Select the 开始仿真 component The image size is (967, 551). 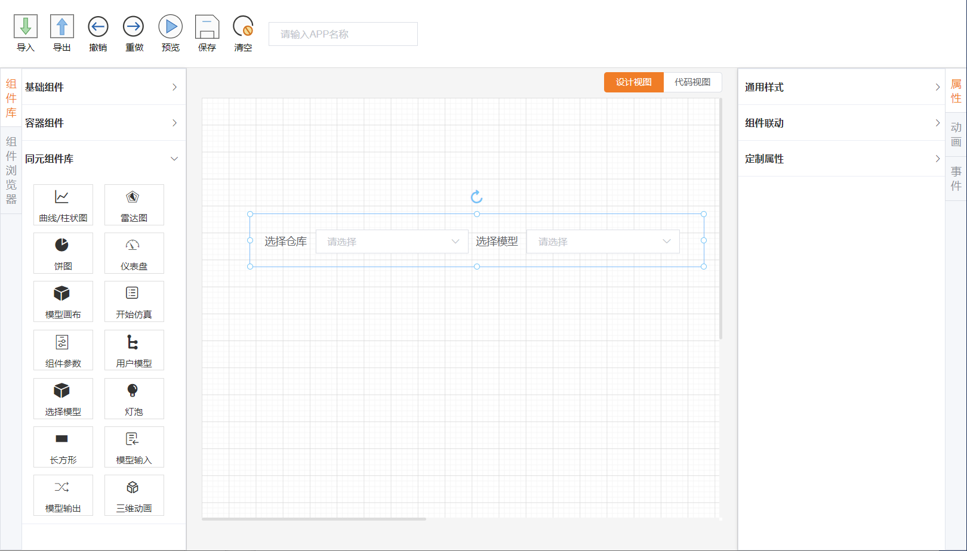pos(134,301)
